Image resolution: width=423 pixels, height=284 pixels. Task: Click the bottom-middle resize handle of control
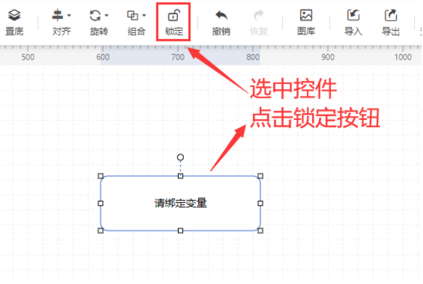[181, 230]
